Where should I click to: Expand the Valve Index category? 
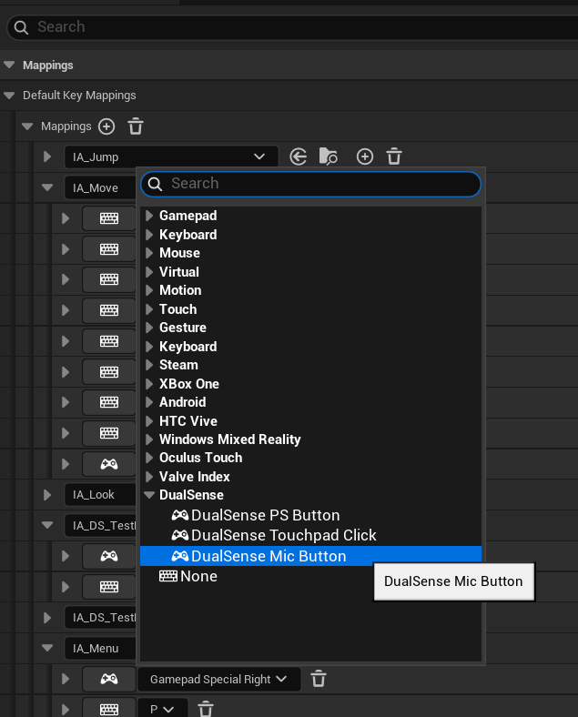pyautogui.click(x=149, y=477)
